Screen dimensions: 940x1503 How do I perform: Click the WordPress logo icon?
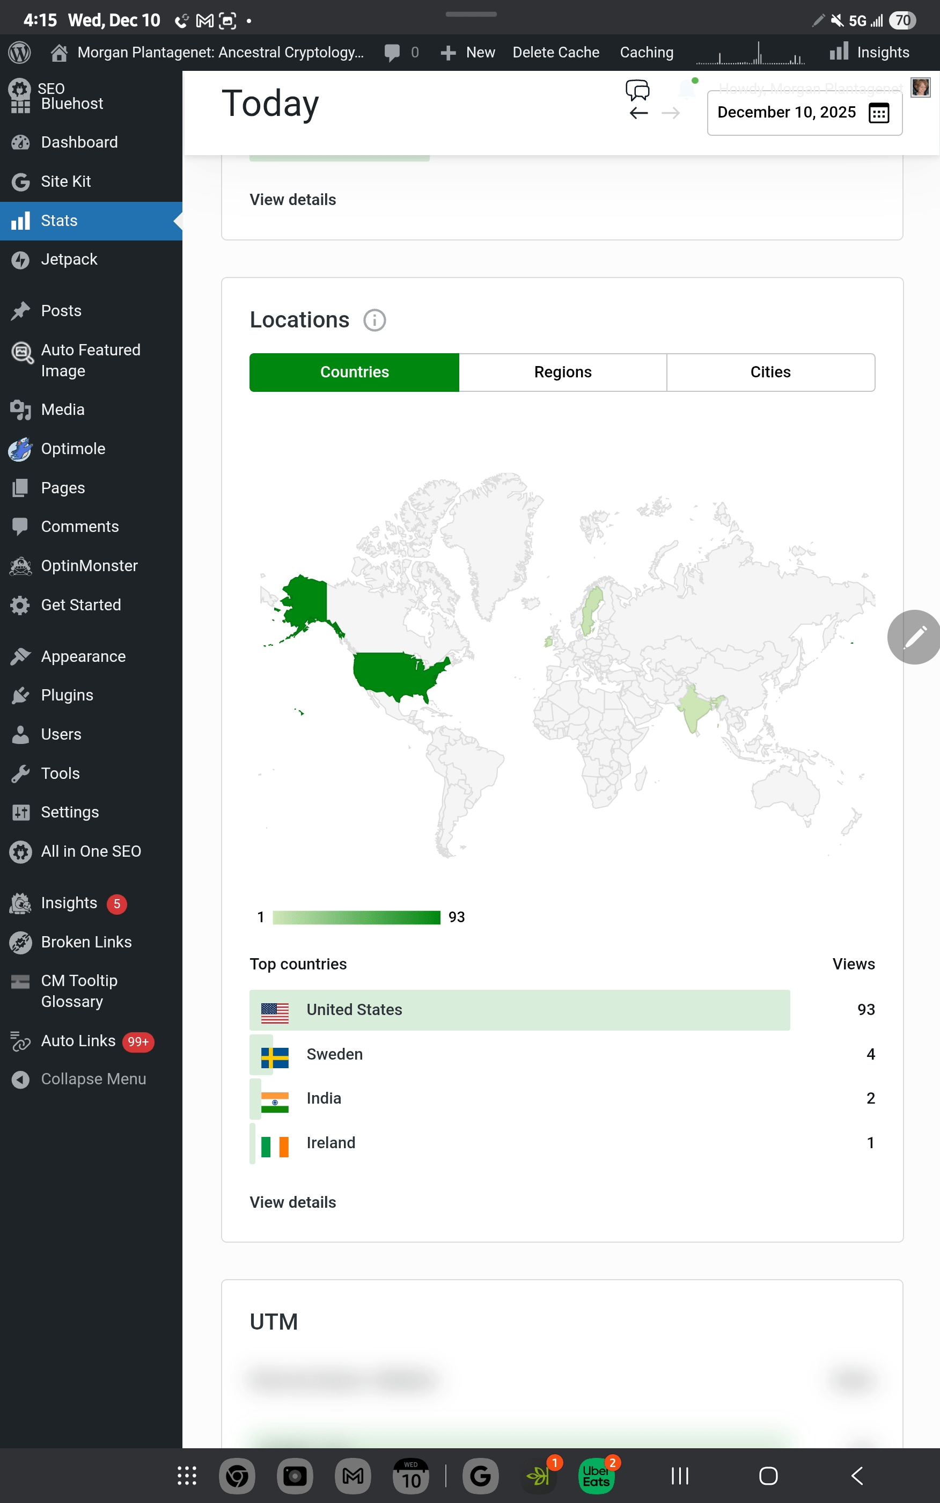click(19, 52)
